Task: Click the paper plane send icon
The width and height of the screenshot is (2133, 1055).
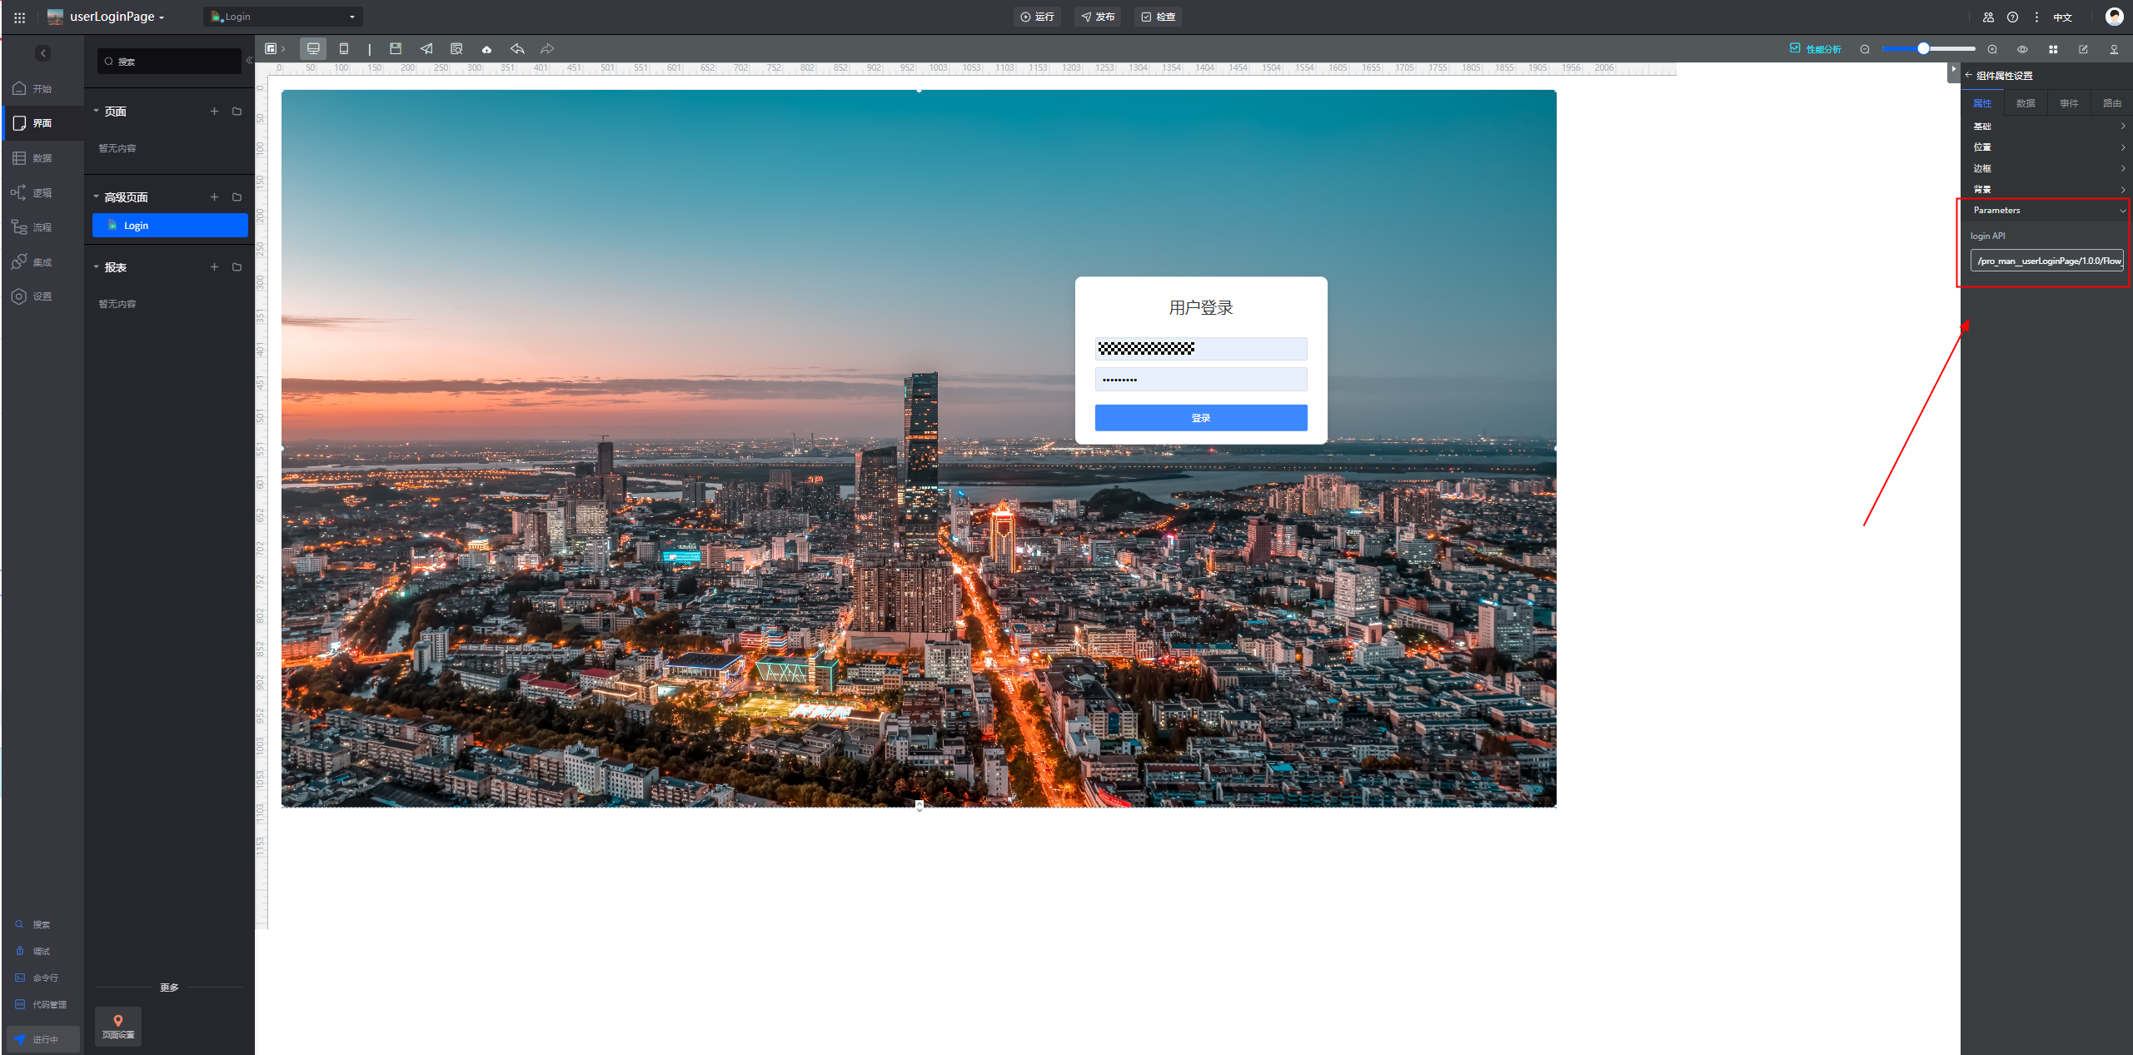Action: tap(426, 49)
